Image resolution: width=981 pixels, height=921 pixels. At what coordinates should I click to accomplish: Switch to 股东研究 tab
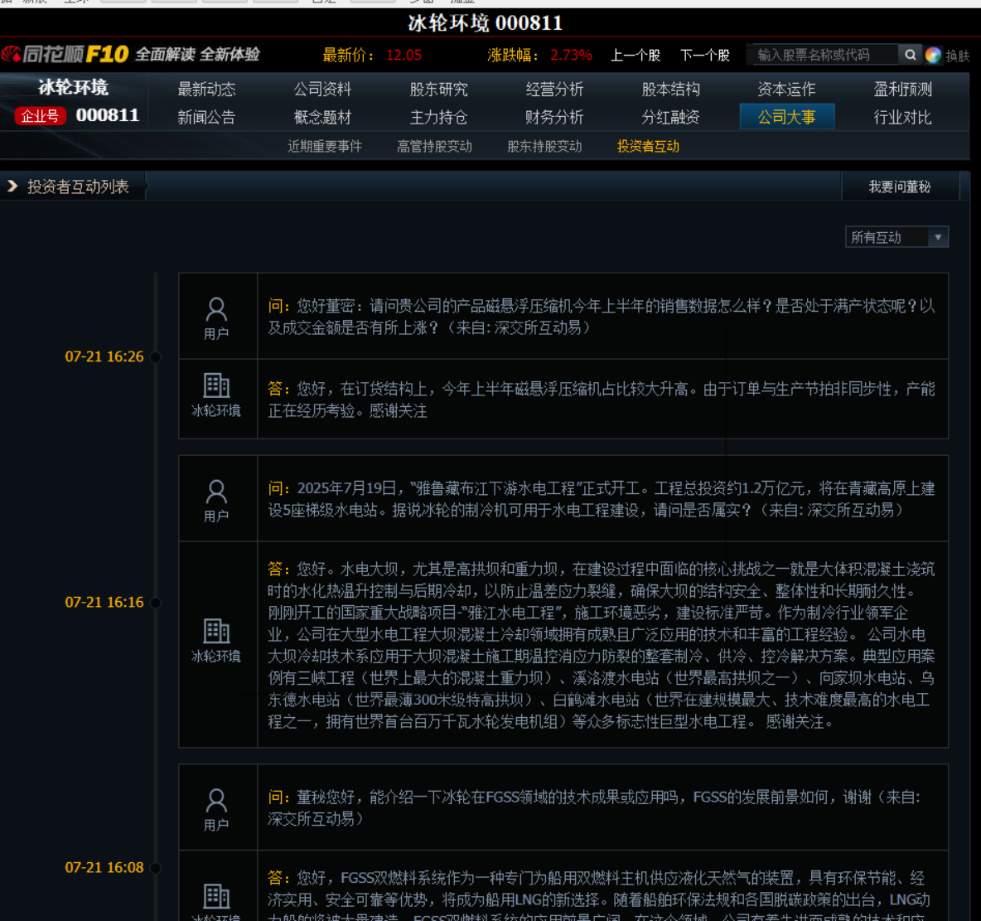pos(438,90)
